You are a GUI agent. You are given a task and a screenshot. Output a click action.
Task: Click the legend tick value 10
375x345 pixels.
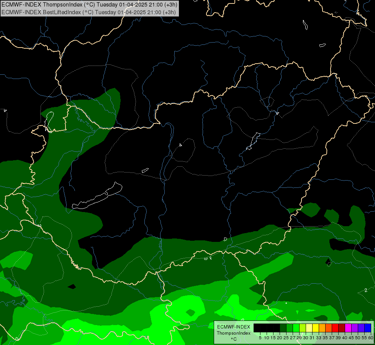pos(267,338)
